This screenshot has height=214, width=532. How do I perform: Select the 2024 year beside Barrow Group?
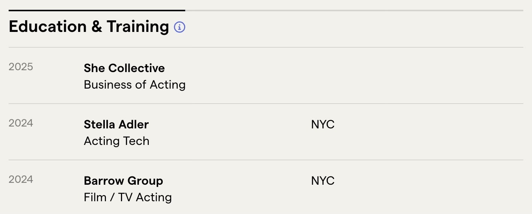(x=21, y=179)
